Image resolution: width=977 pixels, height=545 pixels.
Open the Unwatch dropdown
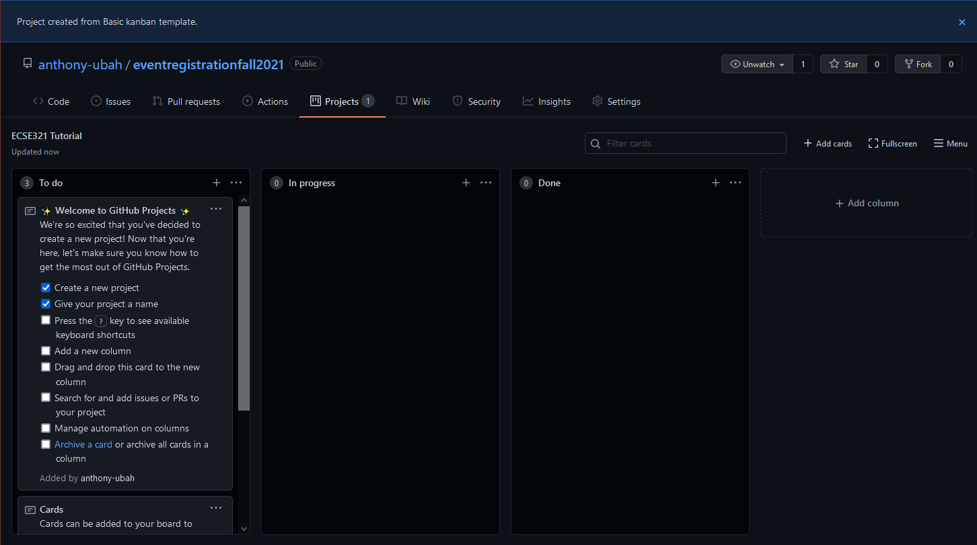[x=757, y=64]
